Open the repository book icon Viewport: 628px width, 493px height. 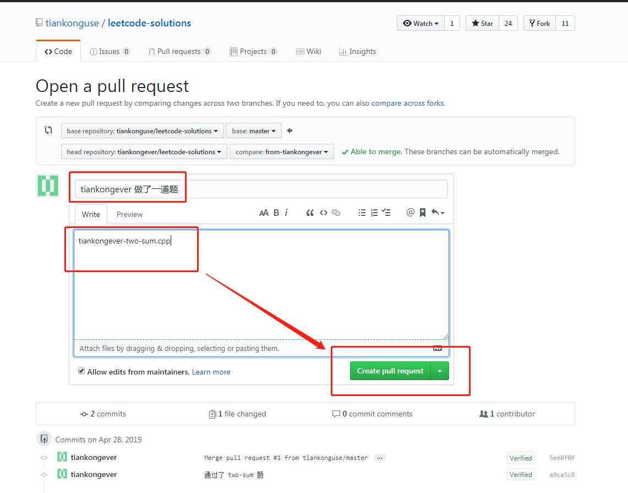(x=39, y=23)
